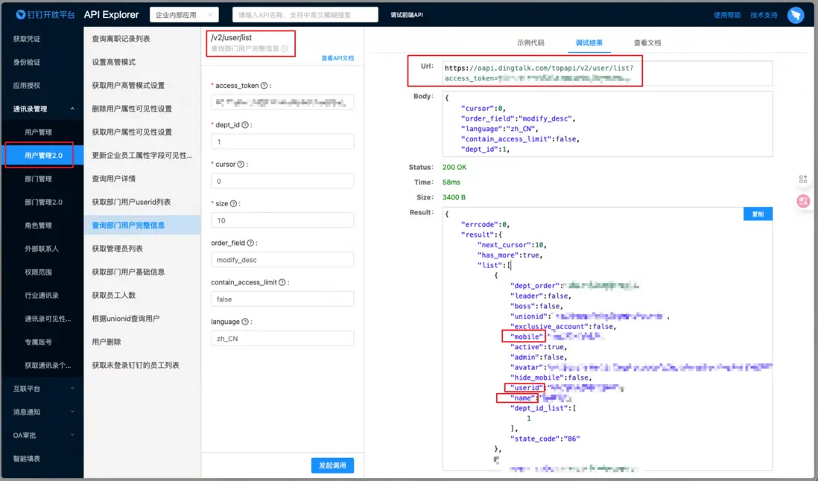Select 外部联系人 in sidebar
The image size is (818, 481).
pos(42,249)
